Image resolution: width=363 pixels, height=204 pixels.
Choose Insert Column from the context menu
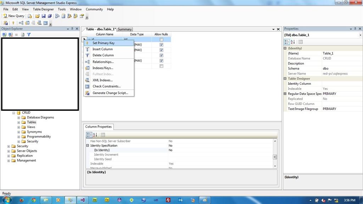click(109, 49)
